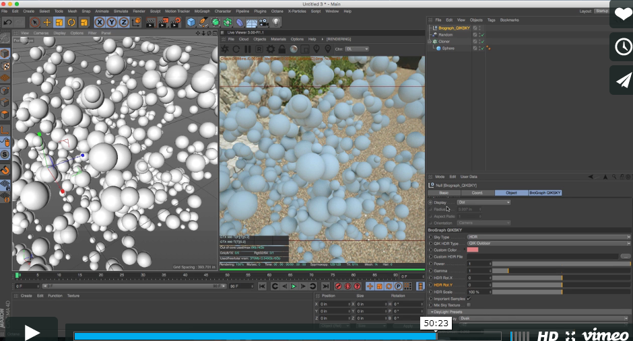Screen dimensions: 633x341
Task: Go to the end of the timeline
Action: [x=325, y=286]
